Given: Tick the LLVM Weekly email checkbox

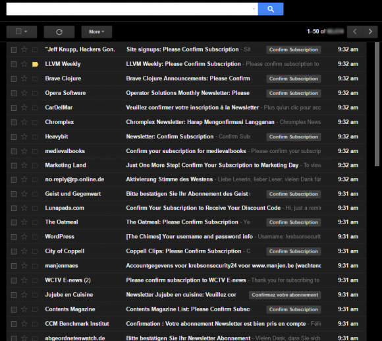Looking at the screenshot, I should click(14, 64).
